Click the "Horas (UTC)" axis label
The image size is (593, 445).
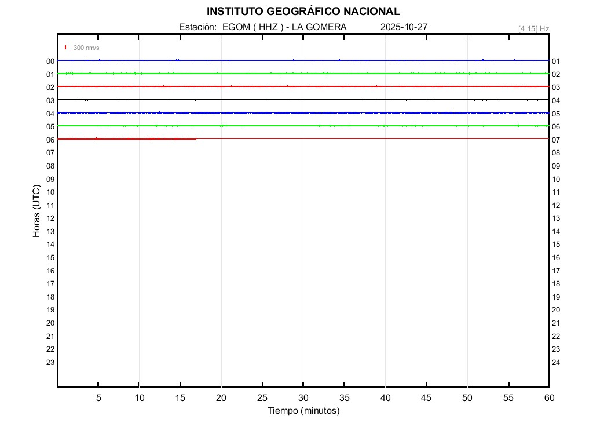point(36,211)
